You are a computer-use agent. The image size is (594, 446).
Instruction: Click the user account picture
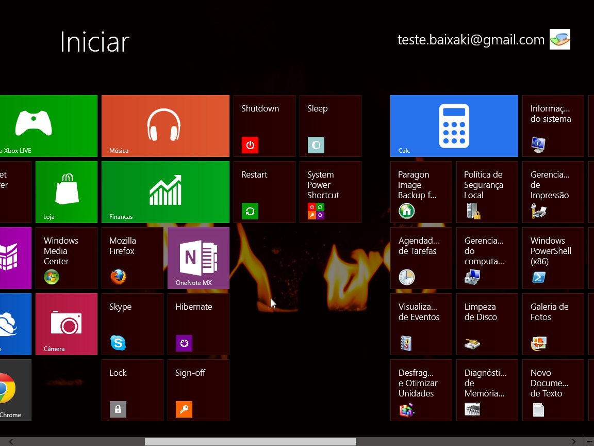click(560, 39)
